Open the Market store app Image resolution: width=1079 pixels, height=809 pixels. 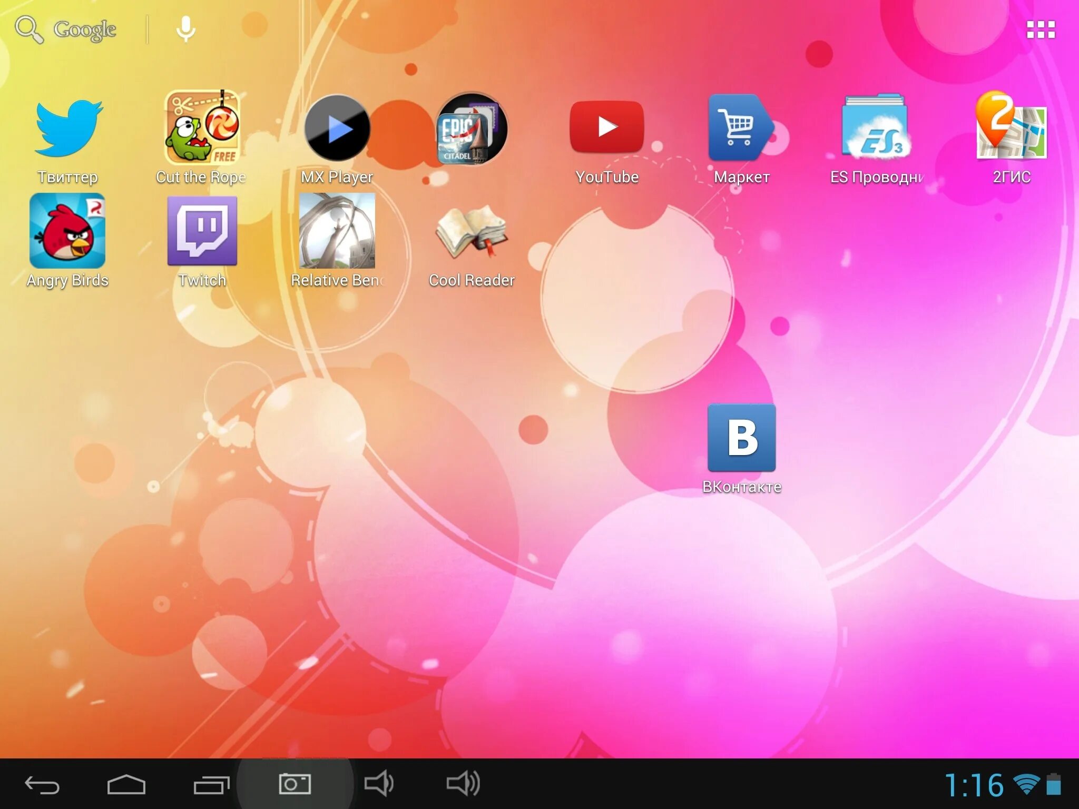pos(741,128)
